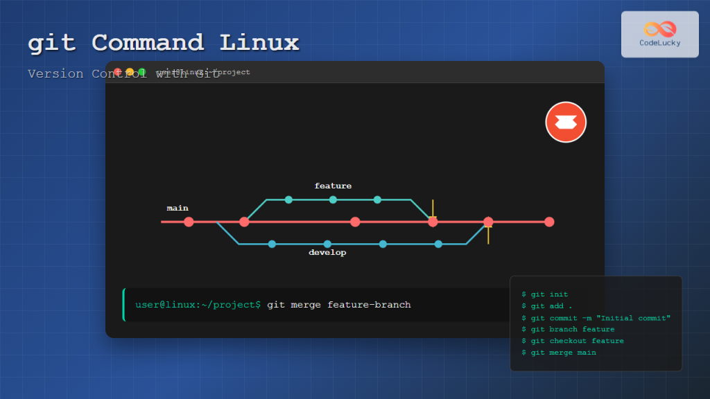Toggle the red traffic light button

pos(118,71)
